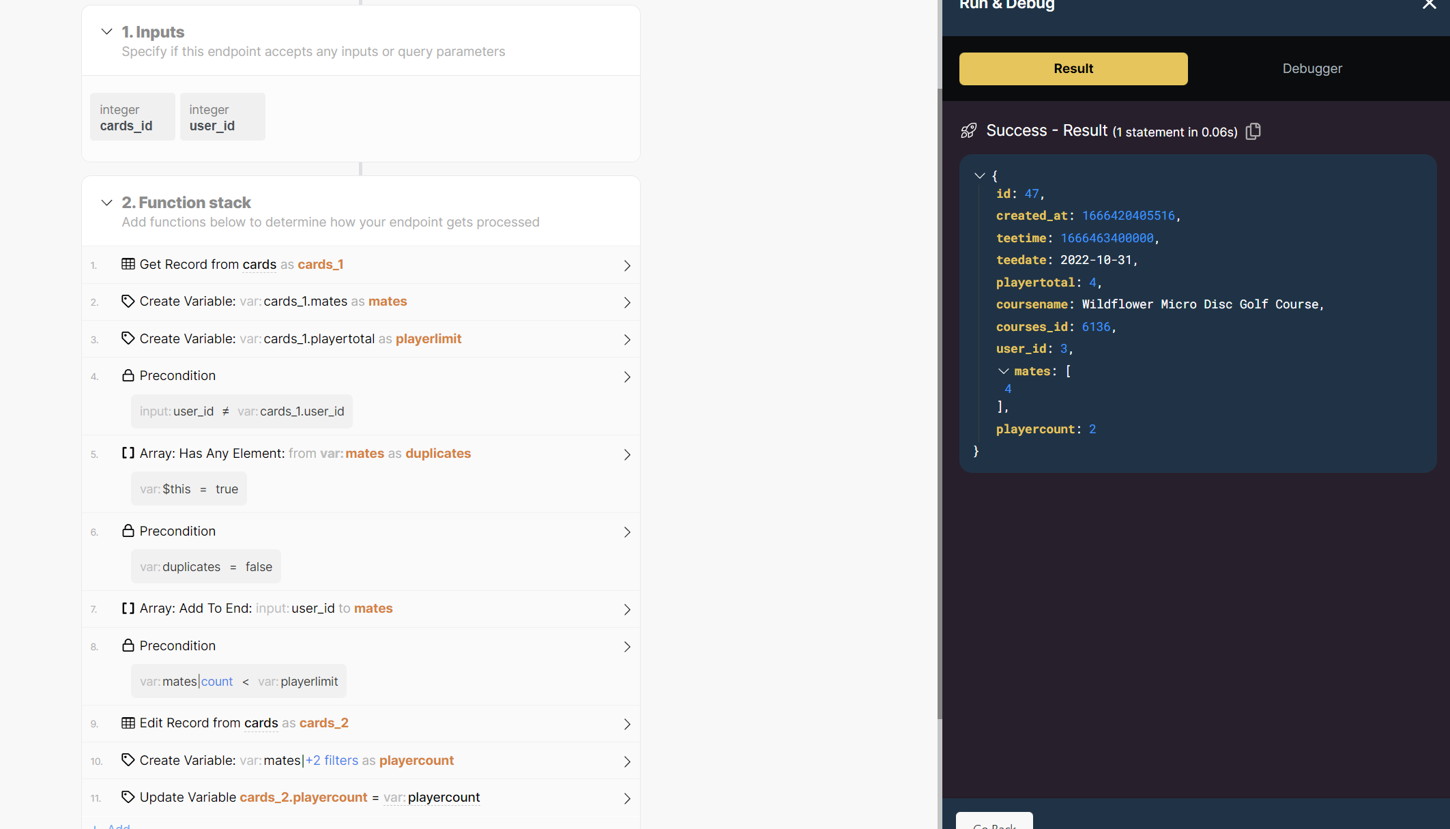1450x829 pixels.
Task: Click the created_at value 1666420405516
Action: 1129,216
